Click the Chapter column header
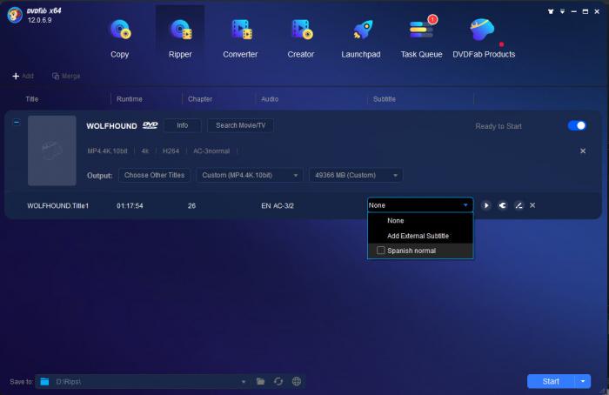Screen dimensions: 609x395 200,99
